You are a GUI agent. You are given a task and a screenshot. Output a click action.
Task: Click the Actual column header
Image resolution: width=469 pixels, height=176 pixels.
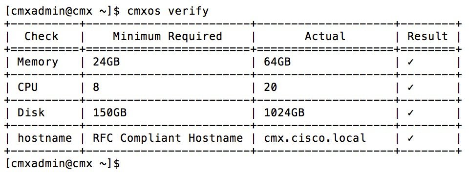[325, 36]
